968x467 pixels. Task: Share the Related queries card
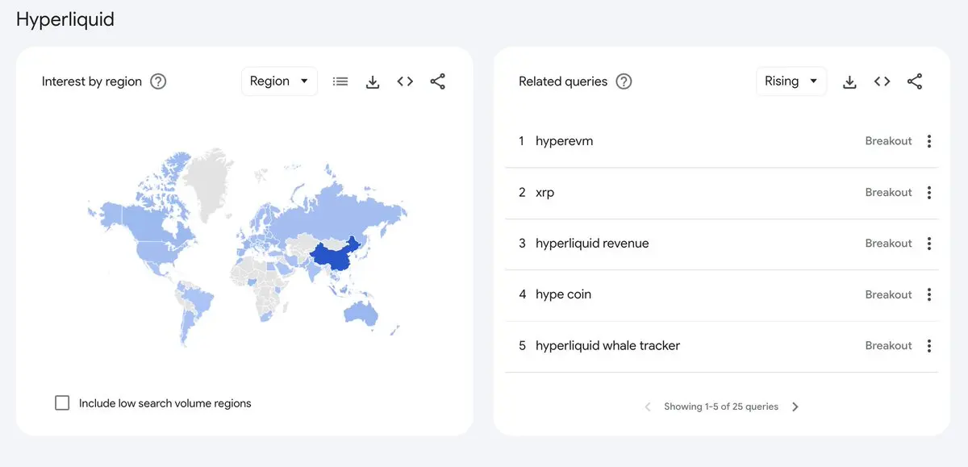[x=915, y=81]
